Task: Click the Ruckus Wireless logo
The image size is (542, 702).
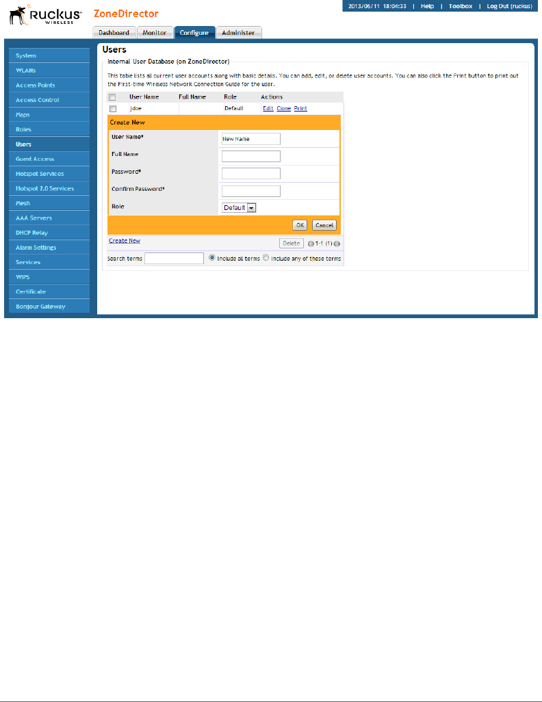Action: pyautogui.click(x=46, y=15)
